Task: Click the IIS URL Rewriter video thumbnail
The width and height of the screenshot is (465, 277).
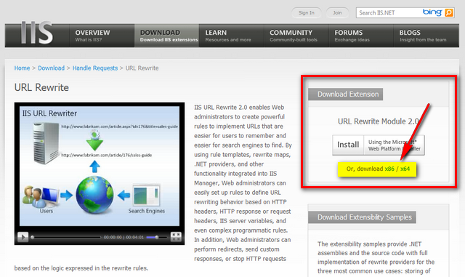Action: pos(100,166)
